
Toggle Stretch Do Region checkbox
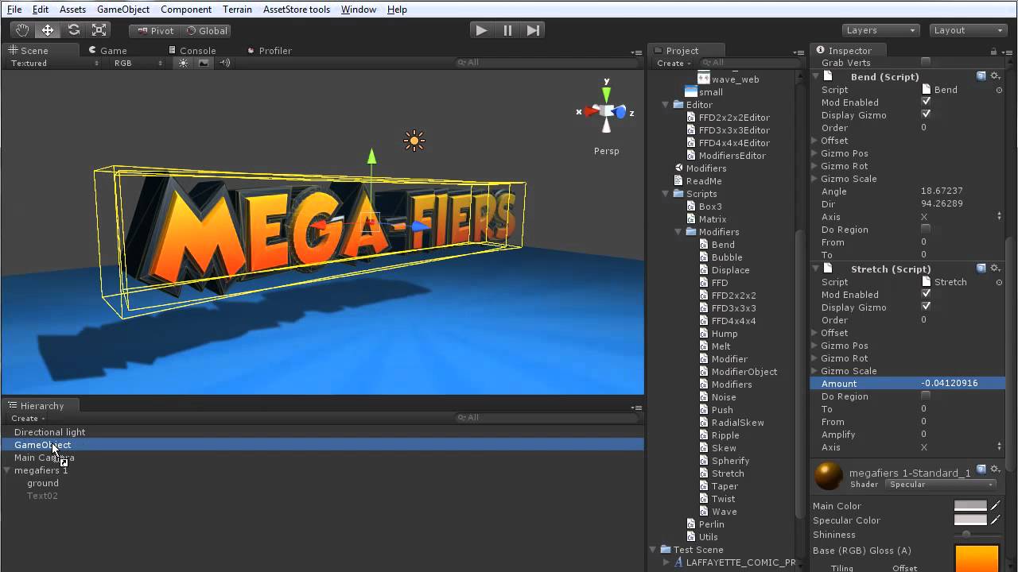pos(926,396)
